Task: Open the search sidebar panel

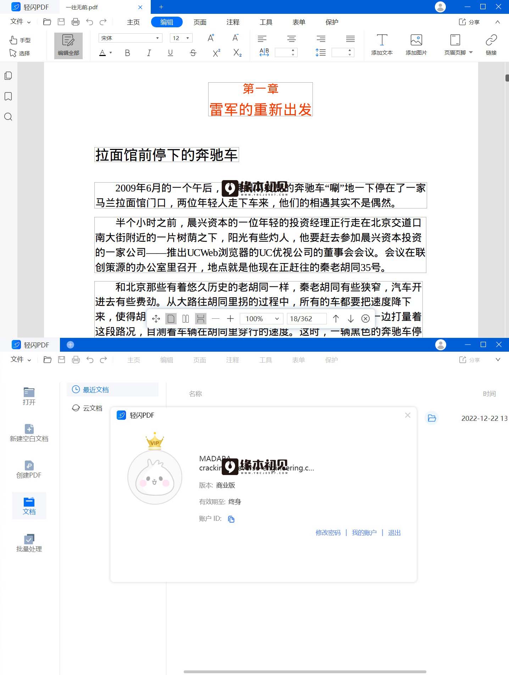Action: point(8,117)
